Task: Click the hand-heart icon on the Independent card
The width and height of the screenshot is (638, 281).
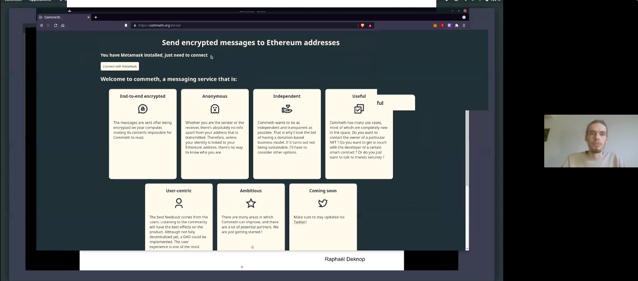Action: 287,109
